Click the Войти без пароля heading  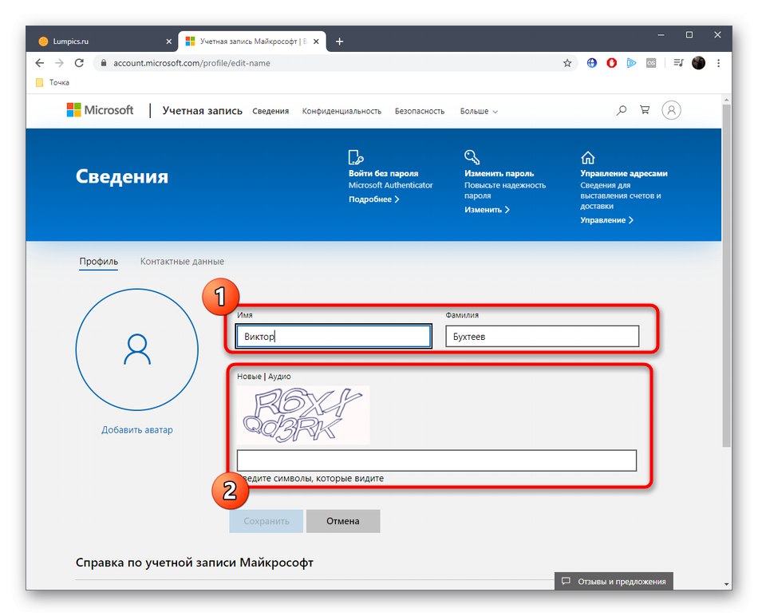[383, 174]
